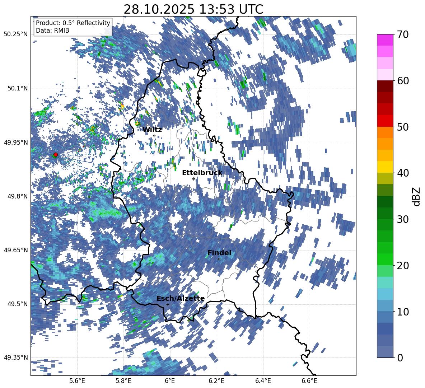Pick the dark maroon colorbar swatch below 60
This screenshot has width=425, height=388.
385,86
